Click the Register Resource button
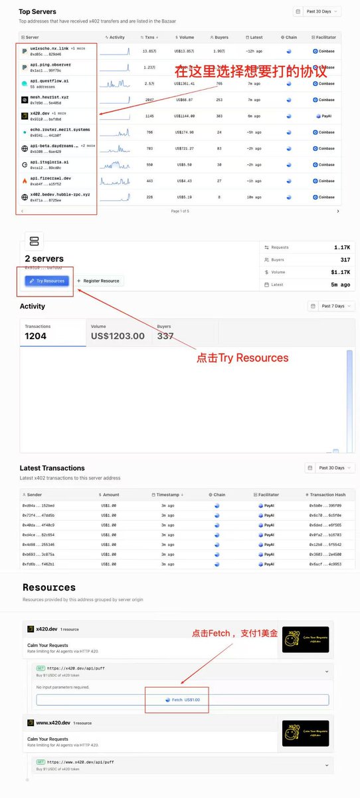 pyautogui.click(x=98, y=281)
